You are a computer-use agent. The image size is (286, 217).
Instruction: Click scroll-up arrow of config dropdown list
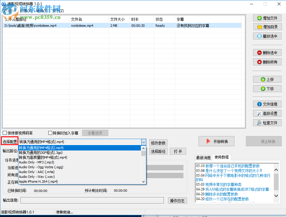(x=144, y=148)
